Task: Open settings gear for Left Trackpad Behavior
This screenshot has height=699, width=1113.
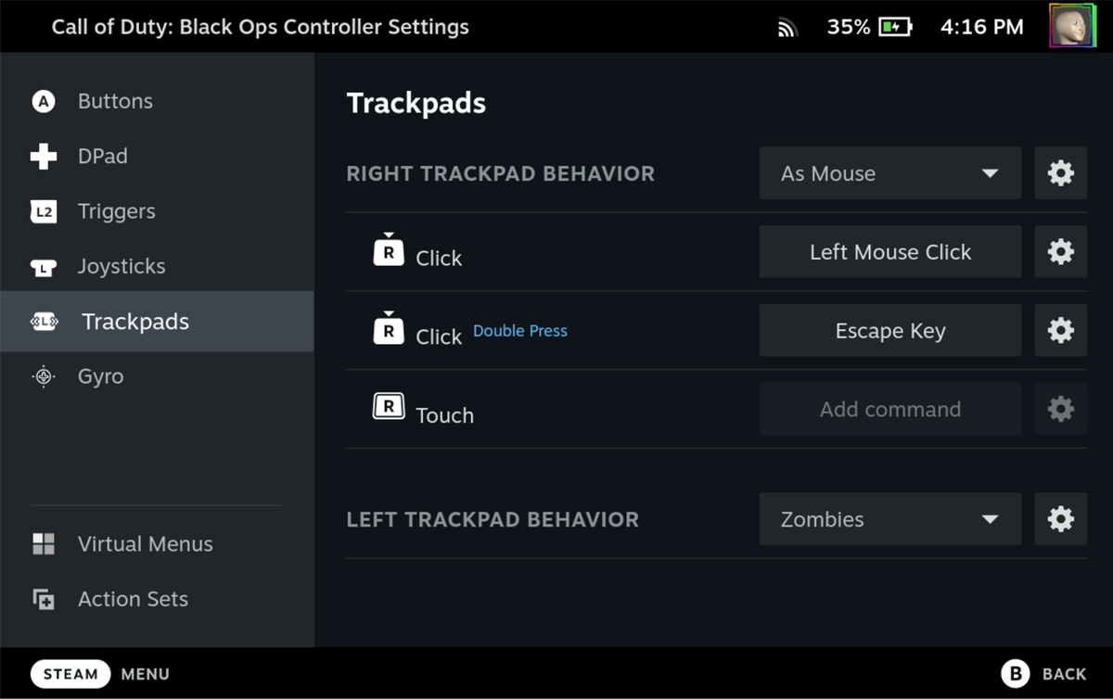Action: coord(1060,519)
